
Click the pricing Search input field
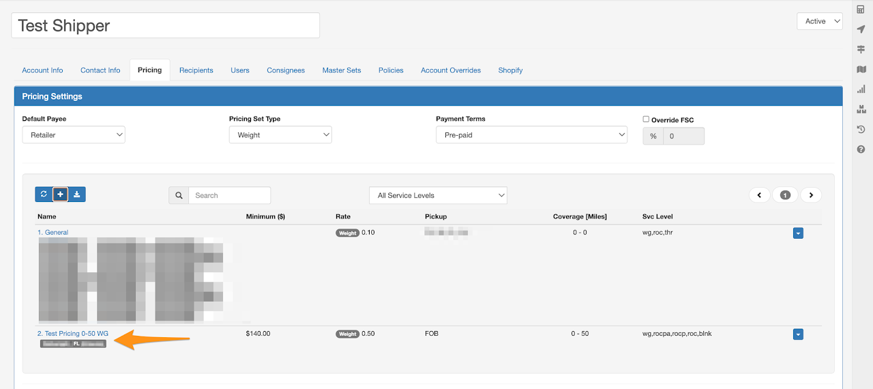pos(229,195)
